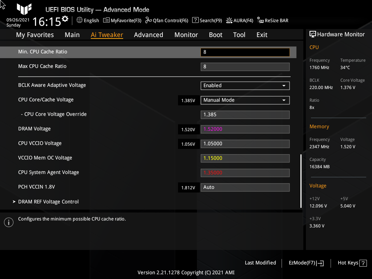Click DRAM Voltage value field
This screenshot has height=279, width=372.
pos(245,129)
